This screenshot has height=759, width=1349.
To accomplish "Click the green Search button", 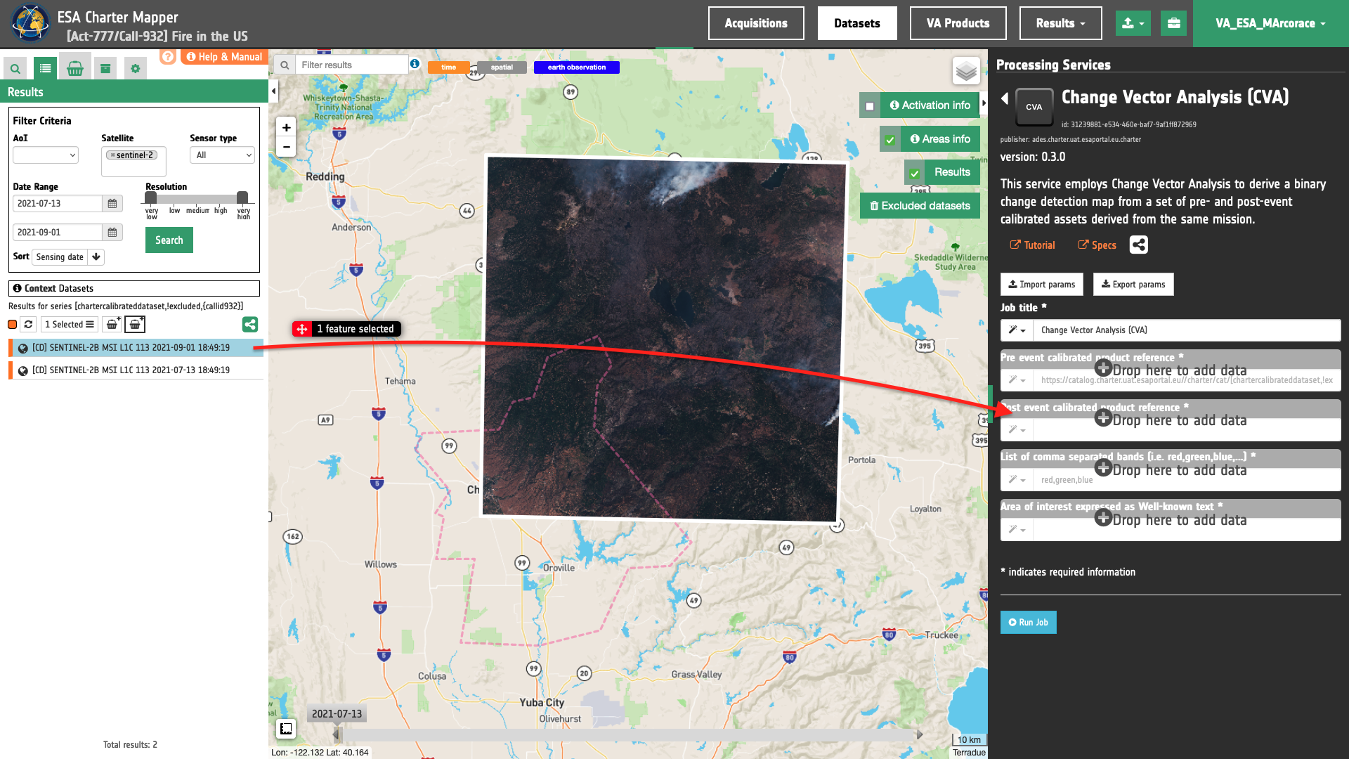I will click(169, 240).
